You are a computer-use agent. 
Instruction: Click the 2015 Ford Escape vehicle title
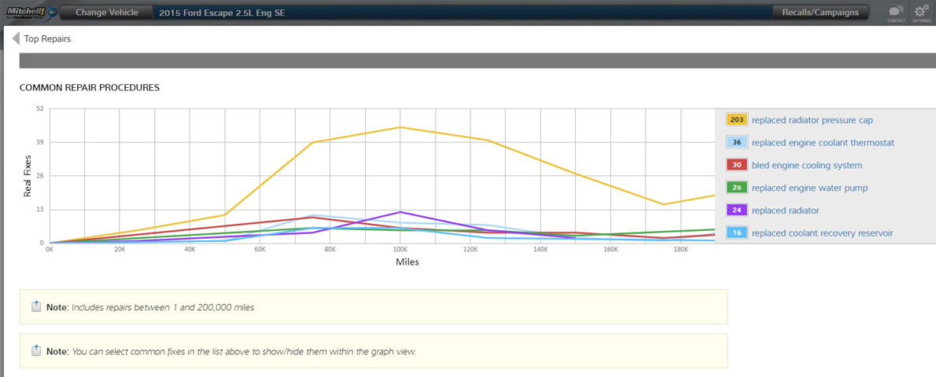tap(222, 13)
